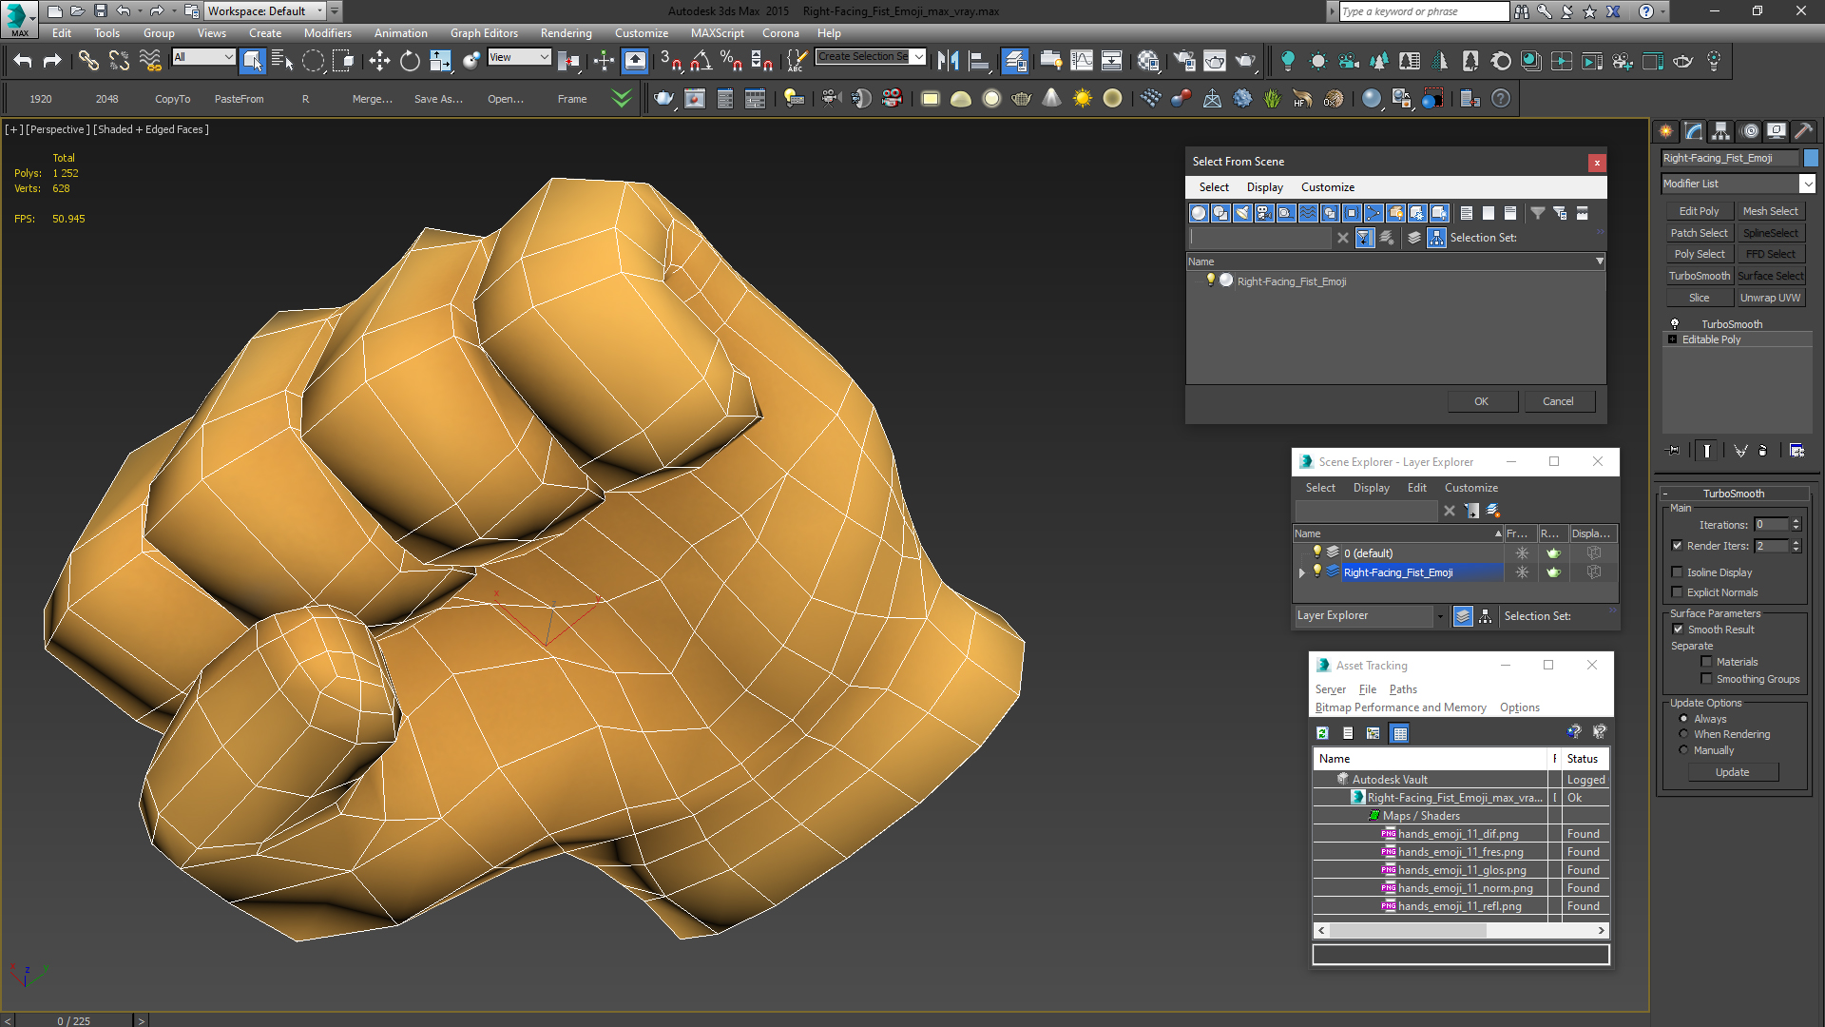Open the Align tool

point(978,61)
